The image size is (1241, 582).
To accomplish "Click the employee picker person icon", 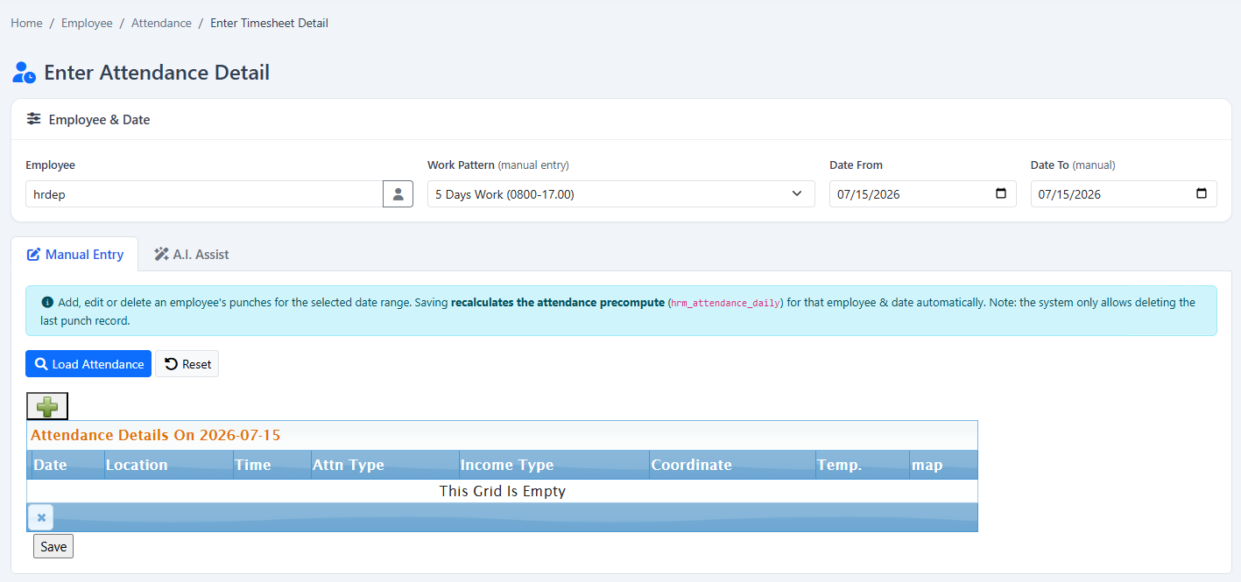I will click(398, 194).
